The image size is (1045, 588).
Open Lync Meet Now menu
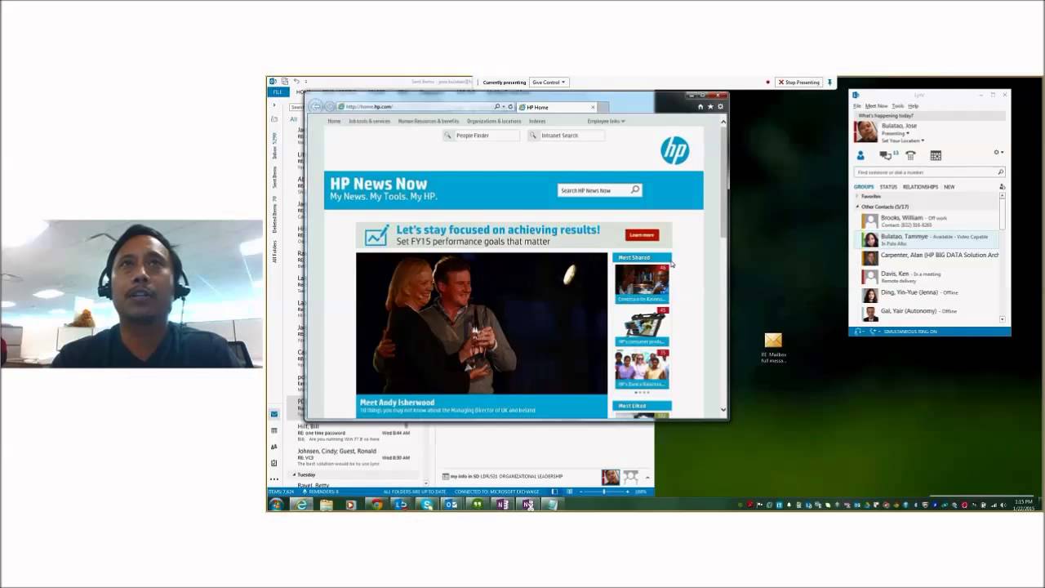pyautogui.click(x=876, y=106)
